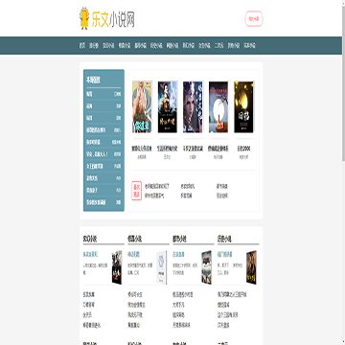Open 历史小说 in the navigation bar
The height and width of the screenshot is (345, 345).
point(156,46)
